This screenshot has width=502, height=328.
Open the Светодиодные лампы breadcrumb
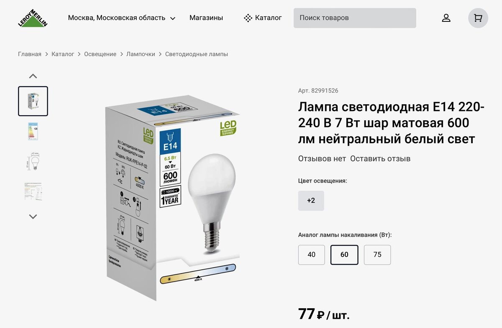197,54
